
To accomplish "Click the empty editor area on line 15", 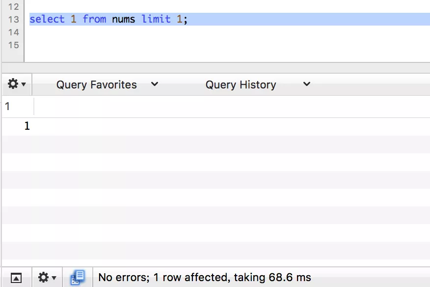I will pyautogui.click(x=196, y=45).
